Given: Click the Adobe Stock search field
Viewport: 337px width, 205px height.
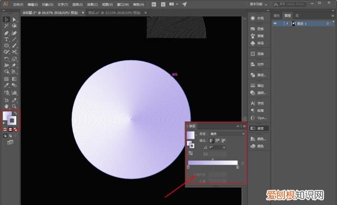Looking at the screenshot, I should click(290, 4).
